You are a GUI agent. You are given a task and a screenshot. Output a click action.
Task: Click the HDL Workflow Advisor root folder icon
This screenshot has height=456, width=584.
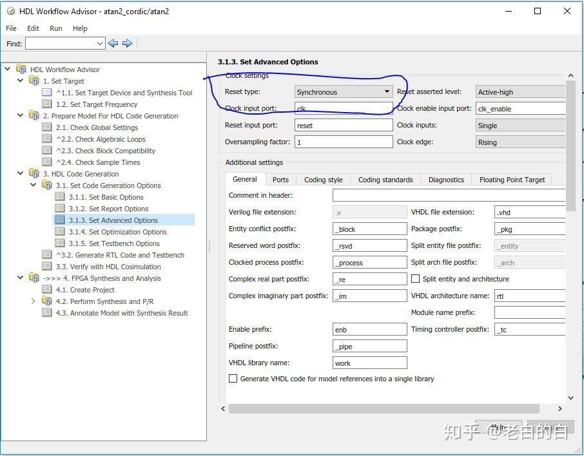tap(21, 70)
